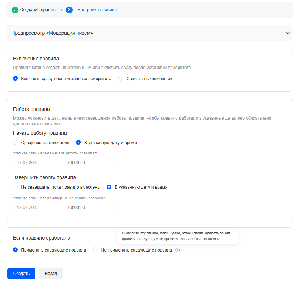Click the step 2 circle icon

coord(69,10)
